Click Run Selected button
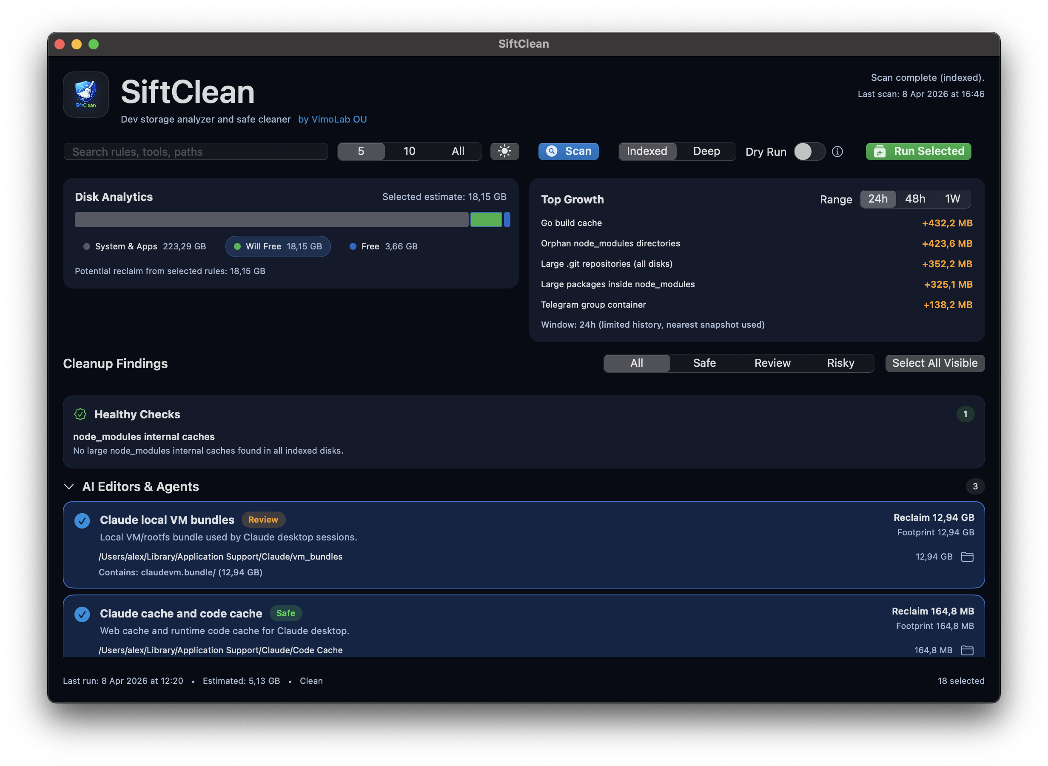The width and height of the screenshot is (1048, 766). [x=919, y=151]
